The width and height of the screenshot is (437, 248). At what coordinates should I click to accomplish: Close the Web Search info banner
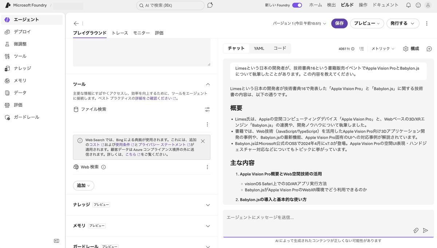tap(203, 141)
